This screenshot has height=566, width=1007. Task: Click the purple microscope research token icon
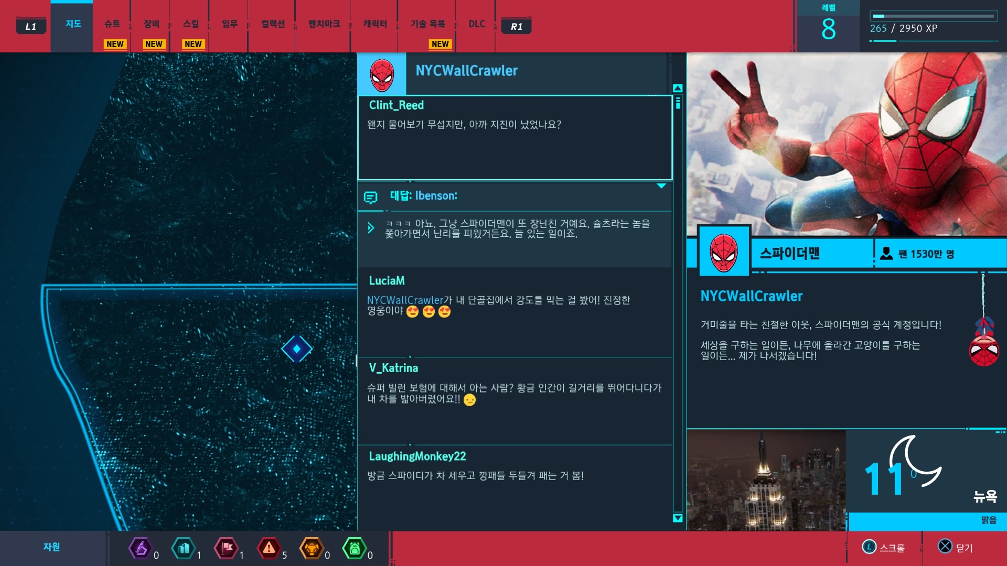pos(141,549)
